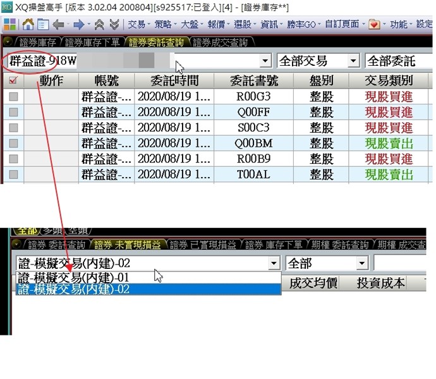
Task: Click the colorful grid icon in the toolbar
Action: pyautogui.click(x=10, y=25)
